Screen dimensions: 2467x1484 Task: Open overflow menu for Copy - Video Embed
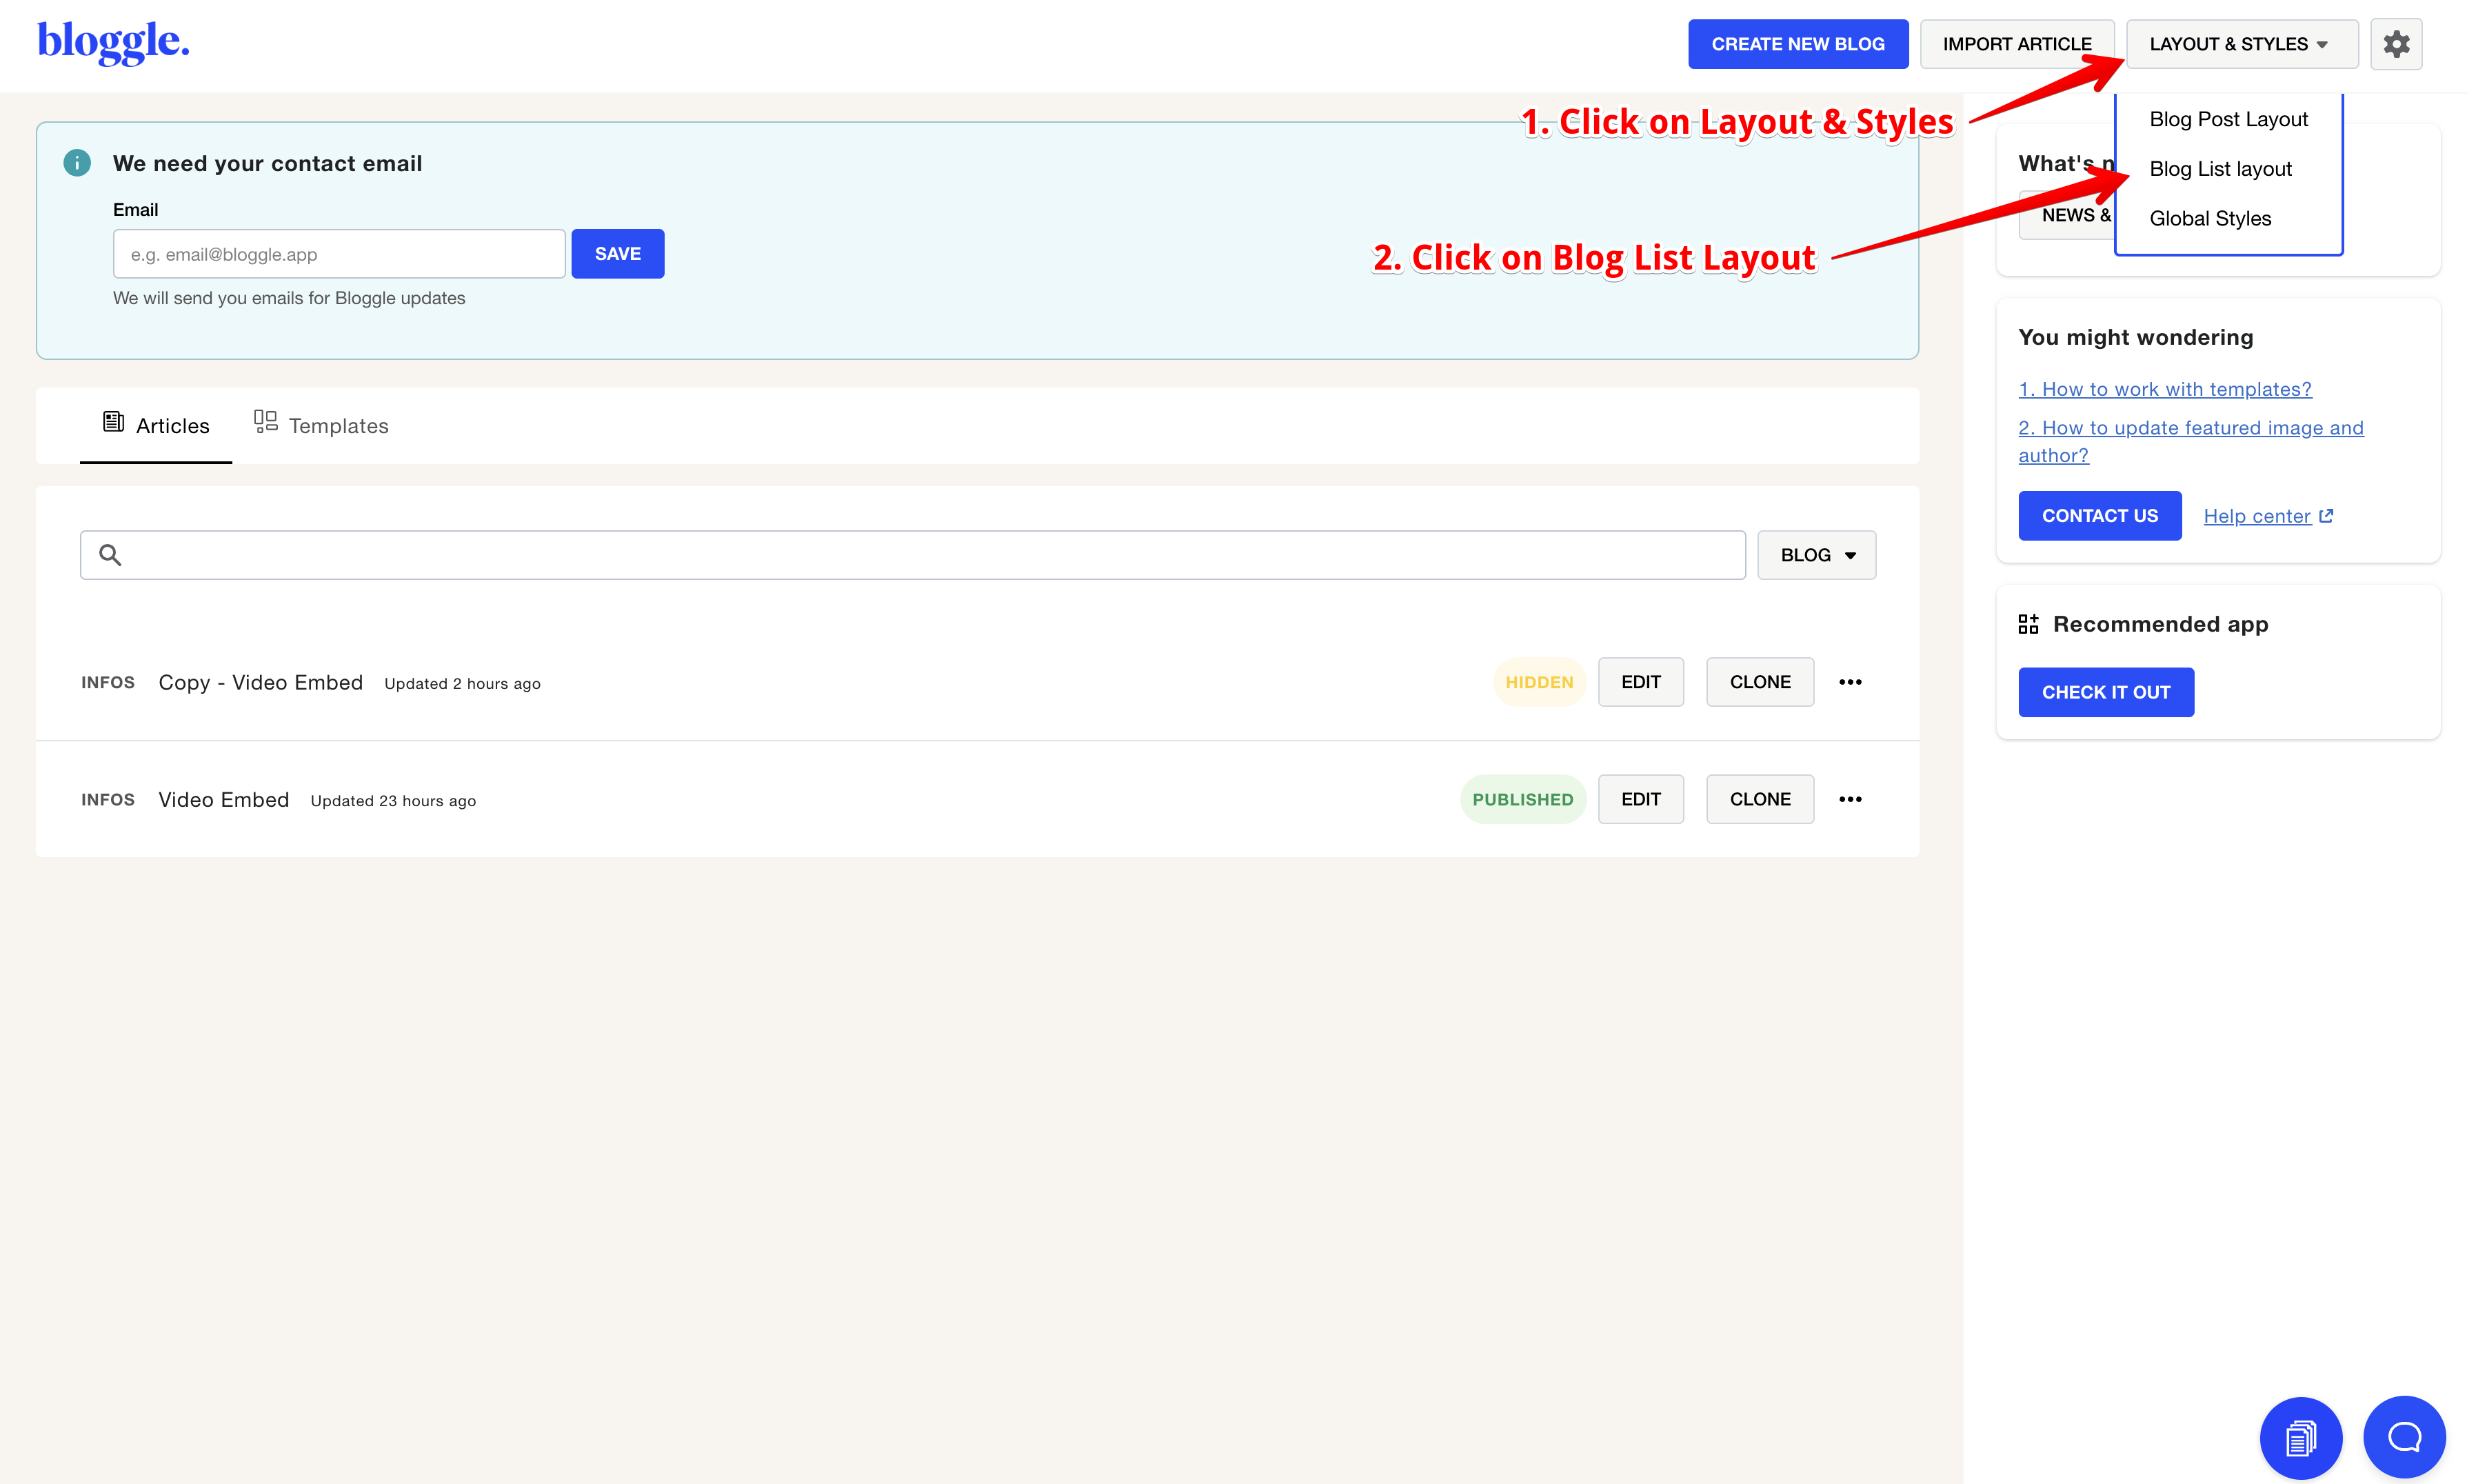tap(1851, 681)
